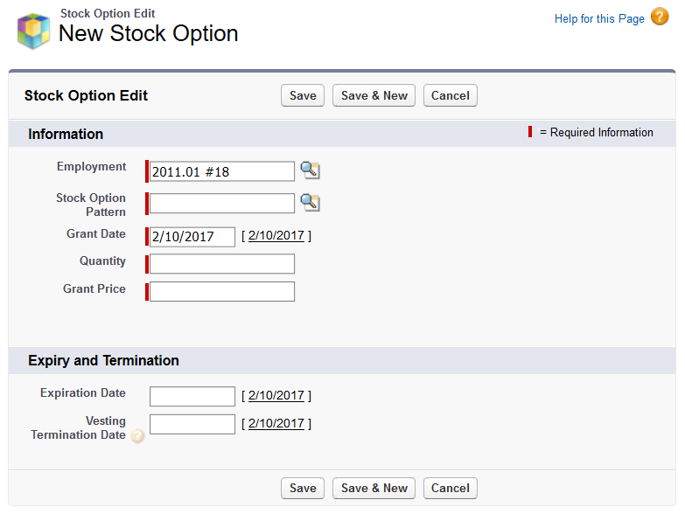Open the Employment lookup magnifier icon

pyautogui.click(x=310, y=170)
